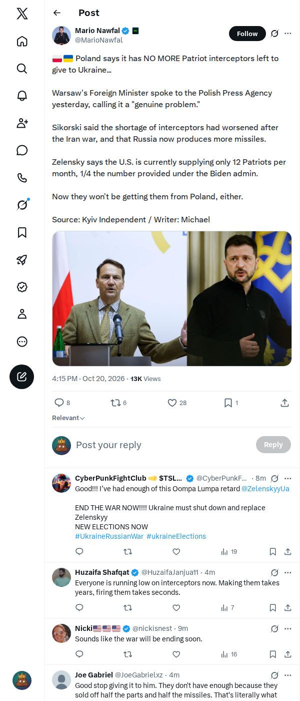Repost the main post with 6 reposts

(x=118, y=403)
